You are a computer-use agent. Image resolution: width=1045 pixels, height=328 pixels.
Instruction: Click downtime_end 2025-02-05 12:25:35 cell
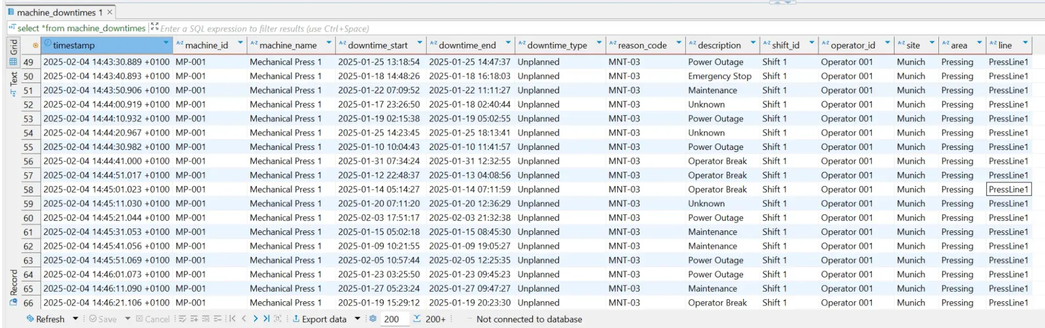(x=470, y=260)
